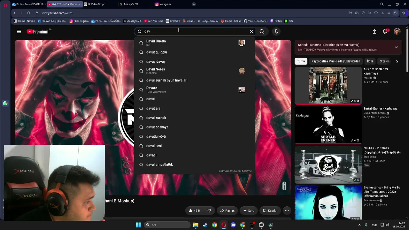Open 'Evanescence - Bring Me To Life' video title

pyautogui.click(x=382, y=192)
